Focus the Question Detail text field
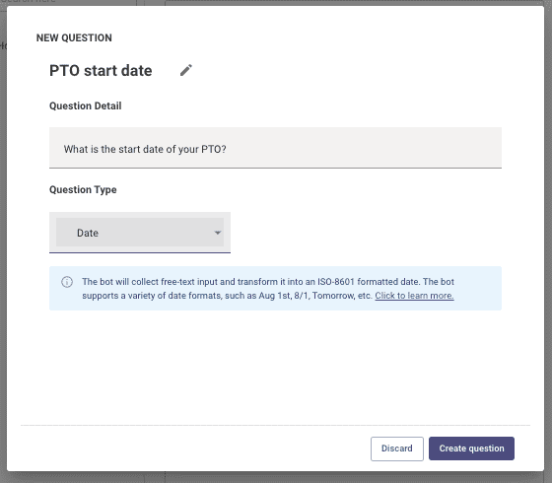 tap(275, 148)
